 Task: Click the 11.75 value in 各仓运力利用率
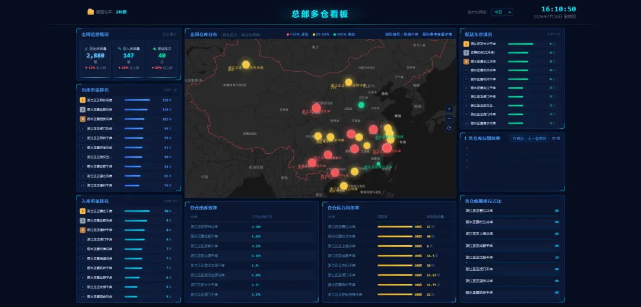coord(431,285)
